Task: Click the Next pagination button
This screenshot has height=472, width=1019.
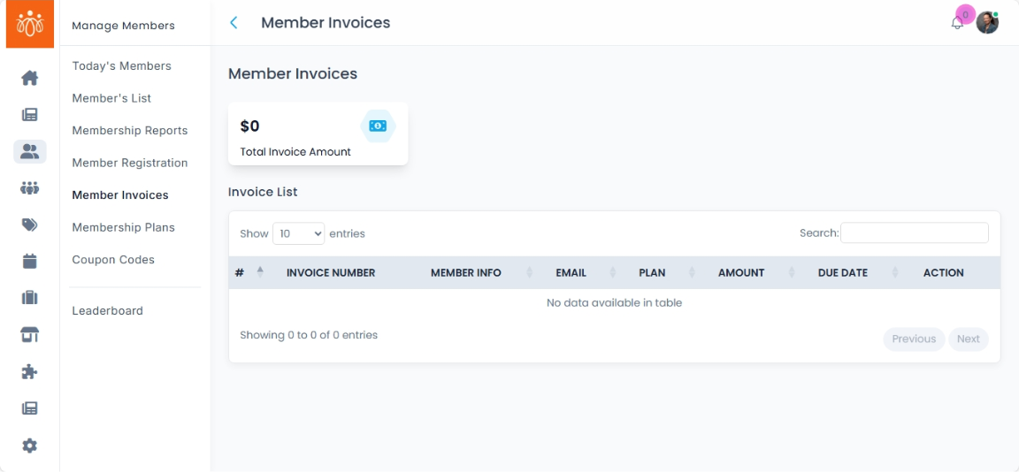Action: 968,339
